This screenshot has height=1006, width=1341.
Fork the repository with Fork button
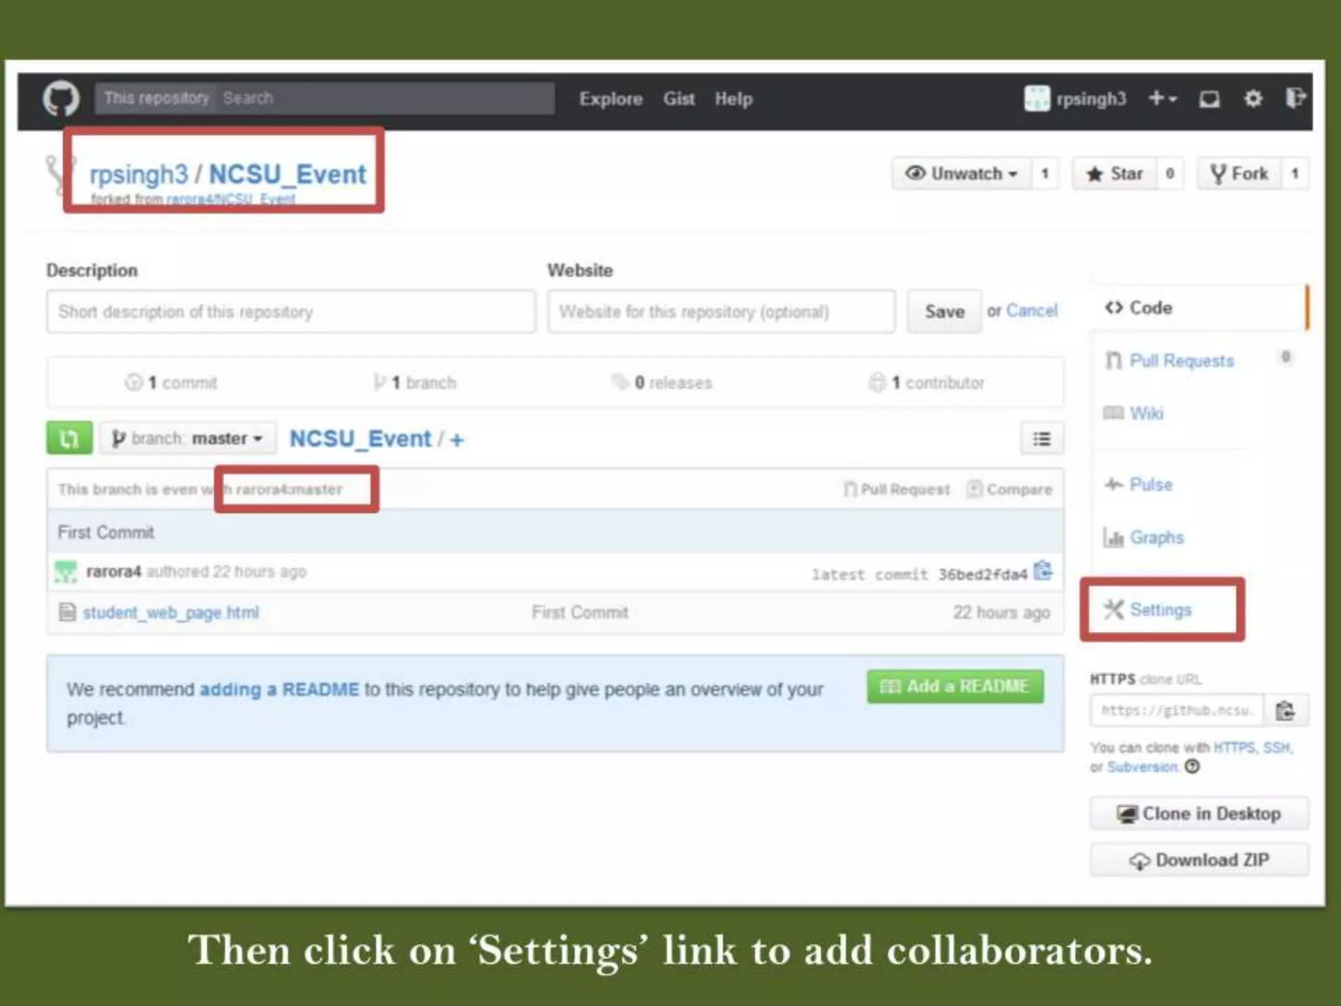click(x=1240, y=174)
